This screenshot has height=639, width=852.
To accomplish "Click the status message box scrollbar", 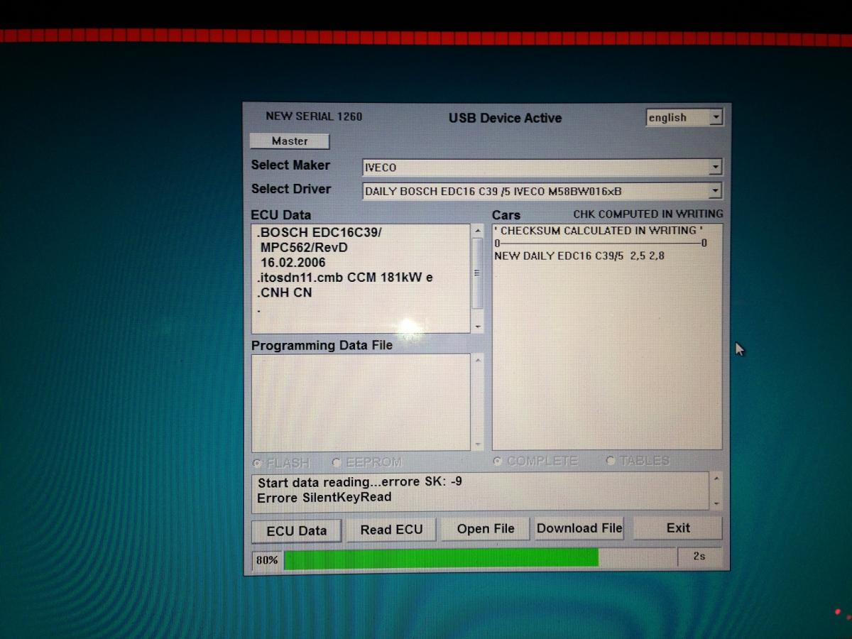I will (x=716, y=491).
